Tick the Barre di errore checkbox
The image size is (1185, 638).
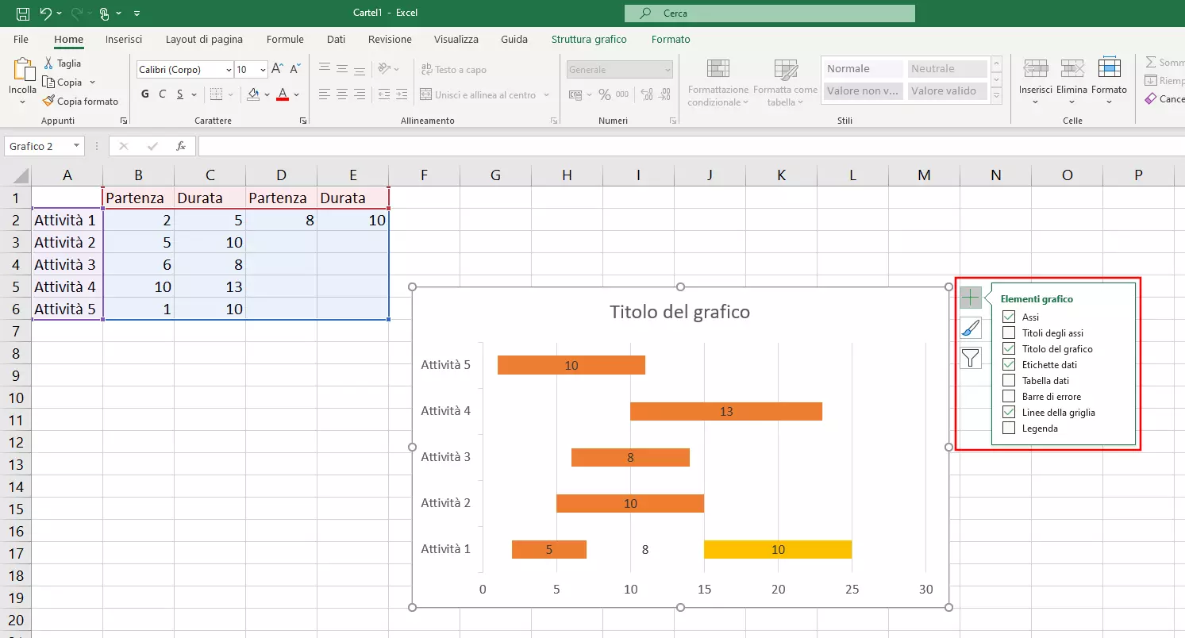(1009, 397)
